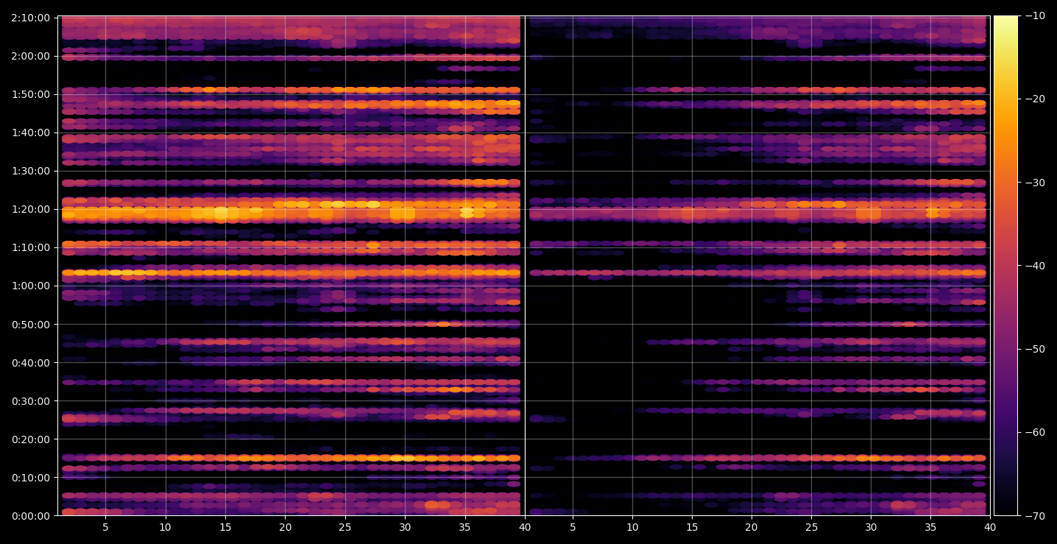Click x-axis tick 5 under right heatmap

click(x=572, y=527)
